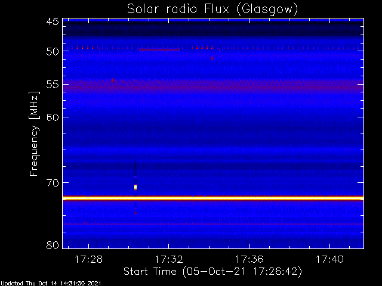The width and height of the screenshot is (382, 286).
Task: Click the 'Start Time (05-Oct-21 17:26:42)' axis label
Action: pyautogui.click(x=212, y=272)
